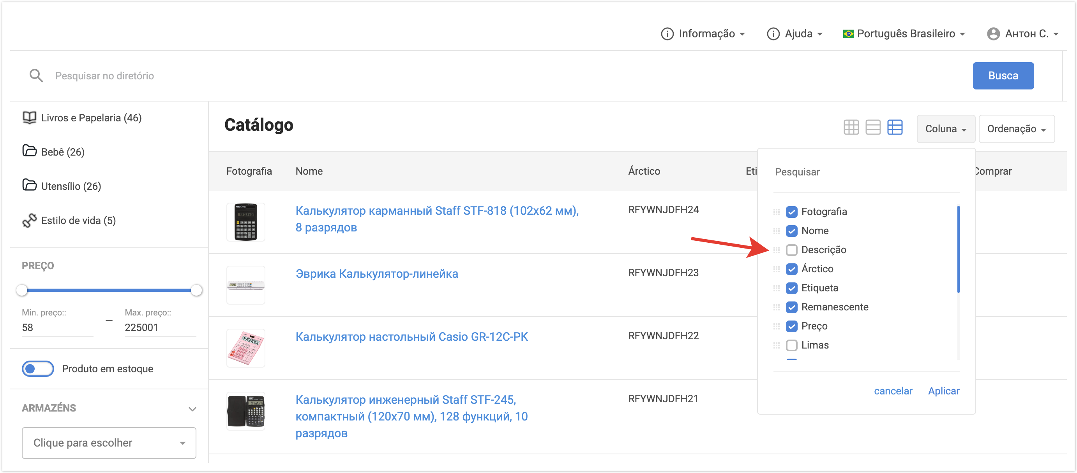Open Clique para escolher warehouse dropdown

click(x=109, y=443)
